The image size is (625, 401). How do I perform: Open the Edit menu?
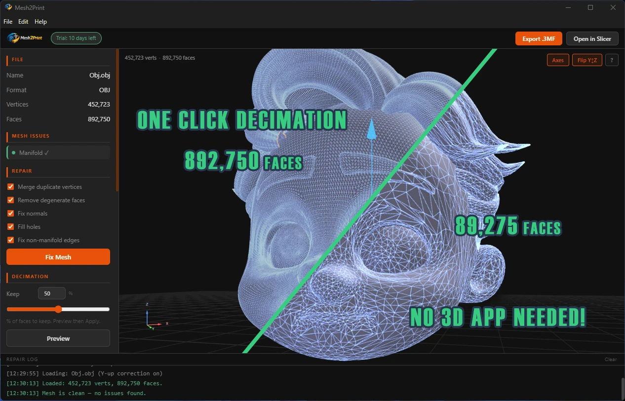23,21
